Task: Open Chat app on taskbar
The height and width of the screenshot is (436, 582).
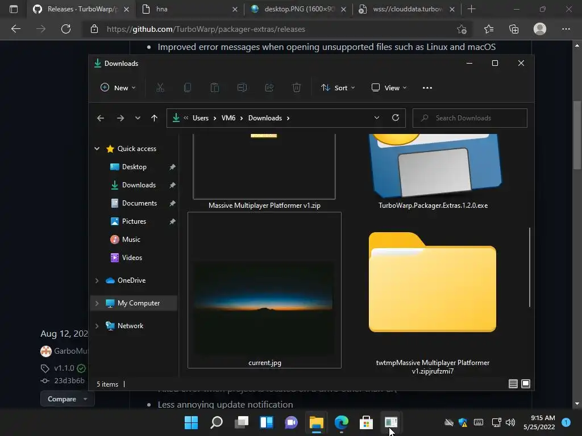Action: (x=292, y=422)
